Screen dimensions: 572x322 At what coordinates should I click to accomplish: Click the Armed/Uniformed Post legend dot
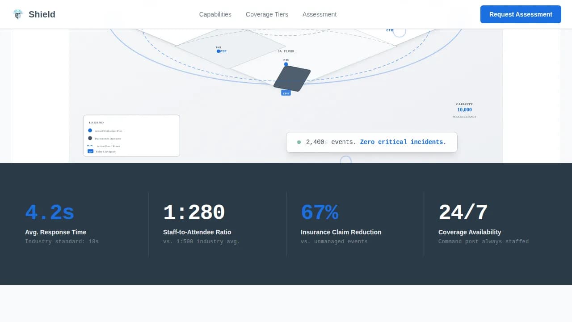pyautogui.click(x=90, y=131)
